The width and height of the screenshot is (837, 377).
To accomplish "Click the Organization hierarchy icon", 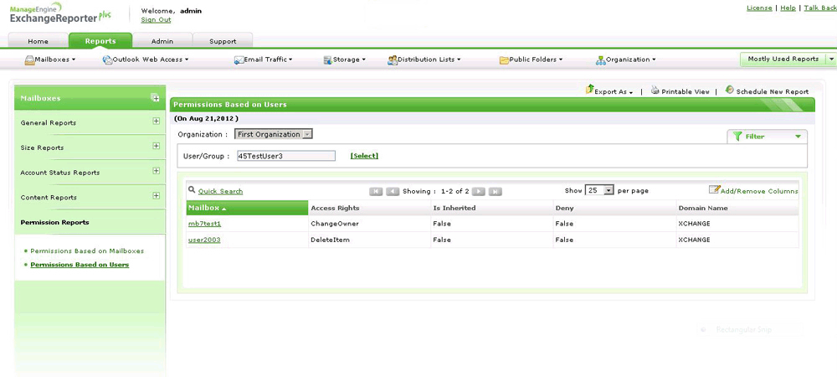I will 600,60.
